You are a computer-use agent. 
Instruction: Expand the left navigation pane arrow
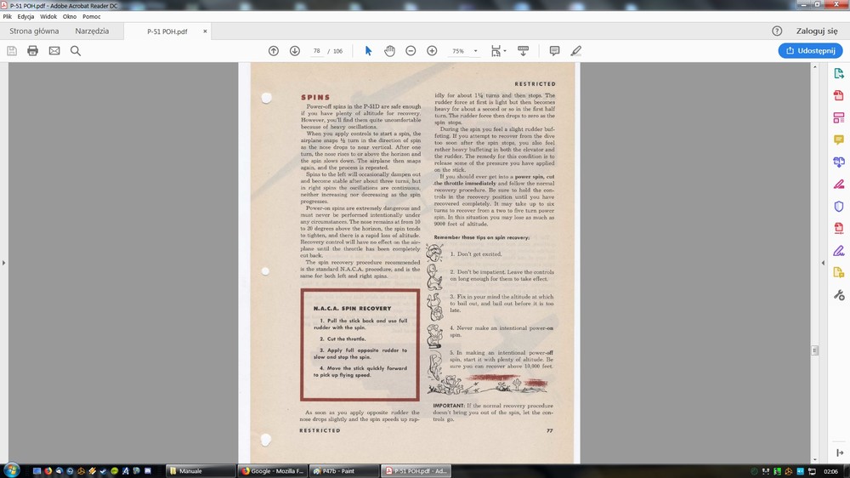coord(3,263)
